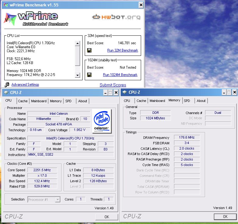Click OK in right CPU-Z window
The image size is (238, 224).
[225, 217]
